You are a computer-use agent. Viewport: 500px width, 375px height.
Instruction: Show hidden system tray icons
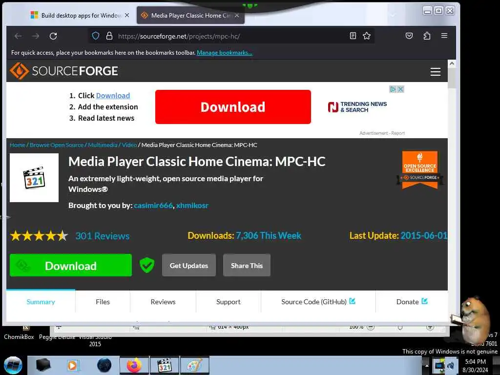(427, 365)
